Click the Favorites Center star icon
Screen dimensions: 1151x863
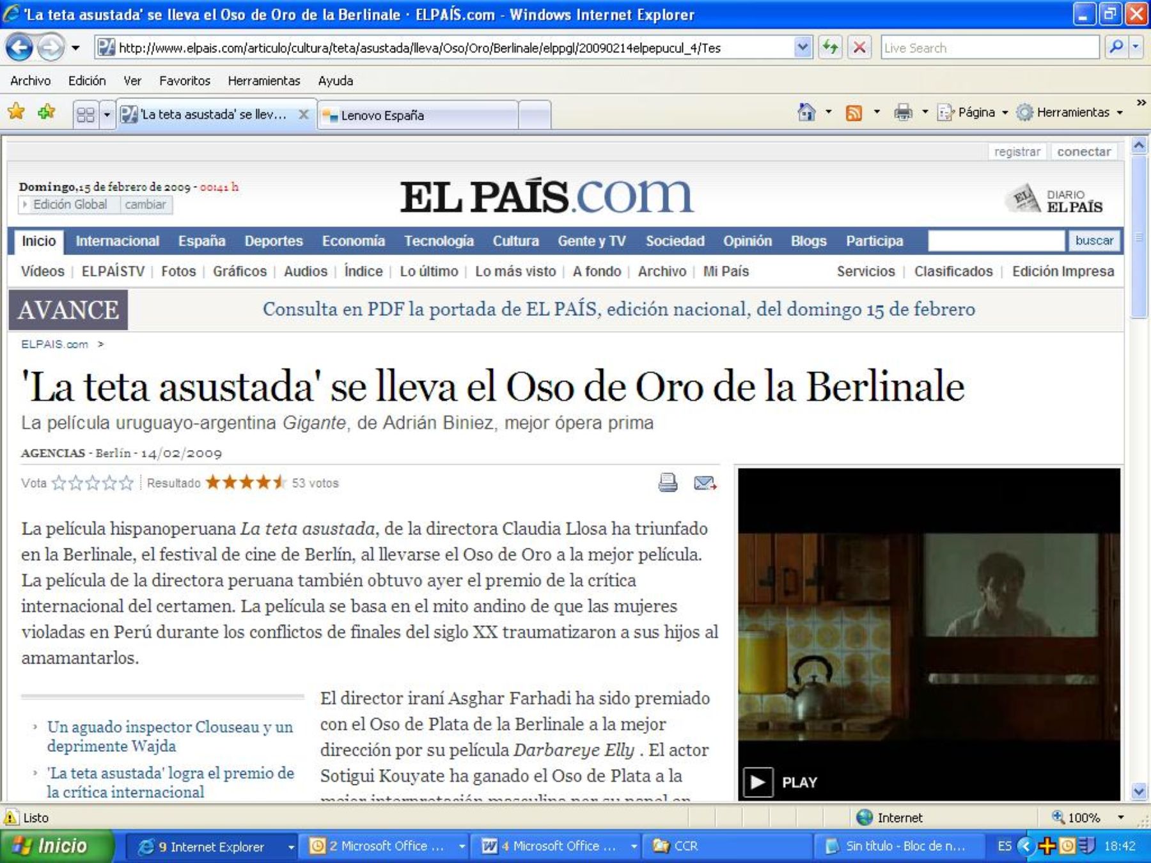pyautogui.click(x=16, y=113)
